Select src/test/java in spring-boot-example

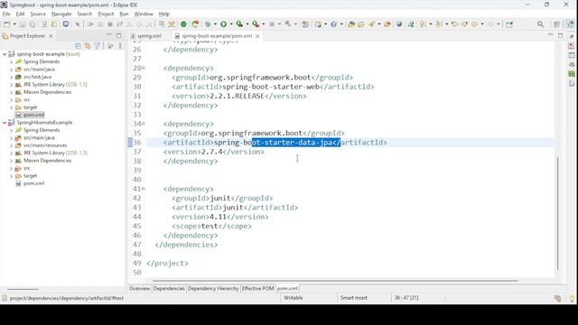(37, 77)
